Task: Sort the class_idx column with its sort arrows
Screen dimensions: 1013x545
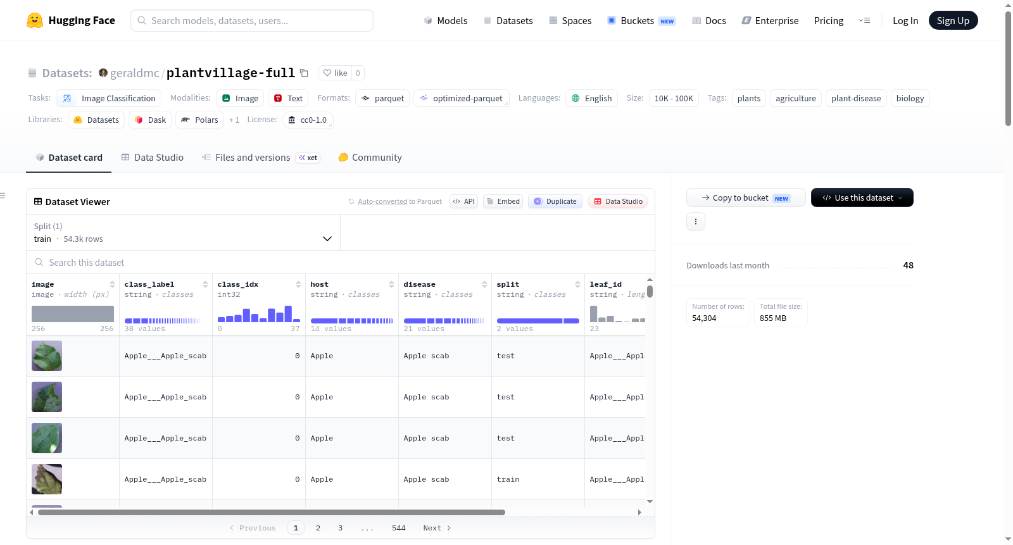Action: coord(298,284)
